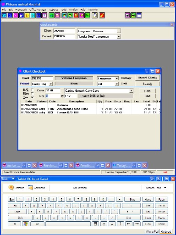The image size is (176, 235).
Task: Click the Dictation speech icon in Input Panel
Action: [11, 188]
